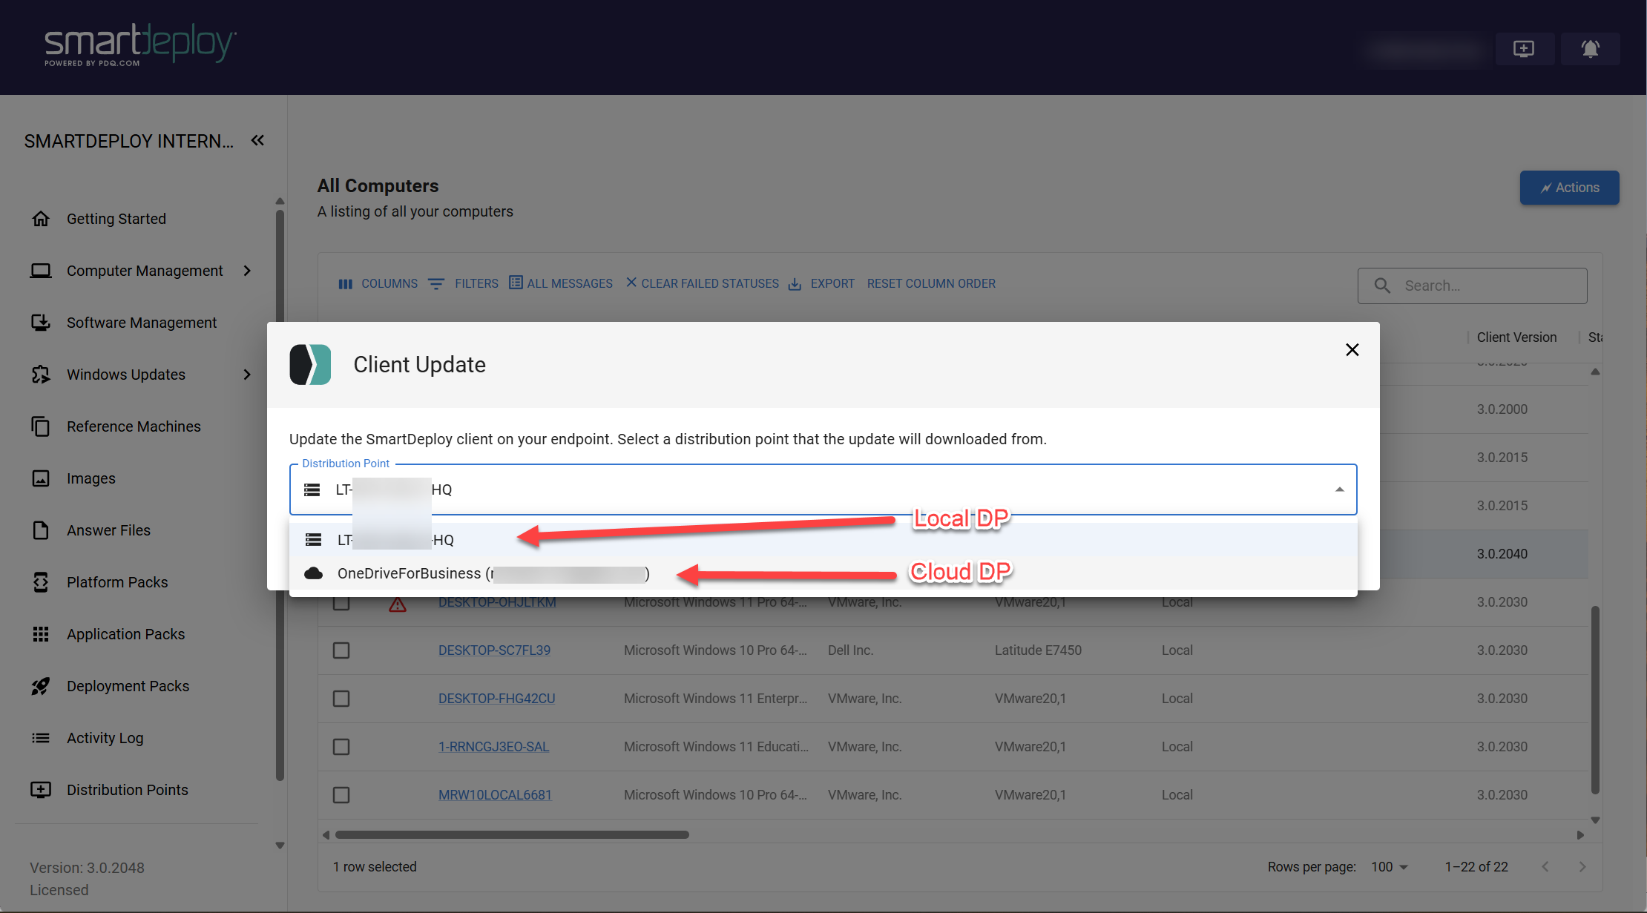The width and height of the screenshot is (1647, 913).
Task: Select the local LT- HQ dropdown option
Action: [x=393, y=540]
